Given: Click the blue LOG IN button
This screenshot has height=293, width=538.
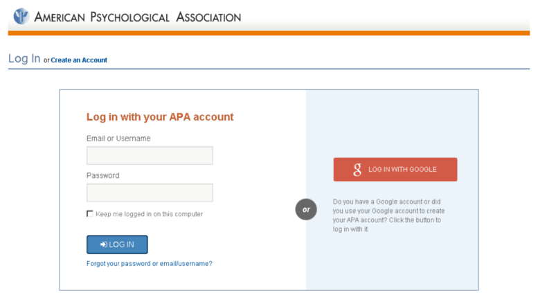Looking at the screenshot, I should click(x=117, y=245).
